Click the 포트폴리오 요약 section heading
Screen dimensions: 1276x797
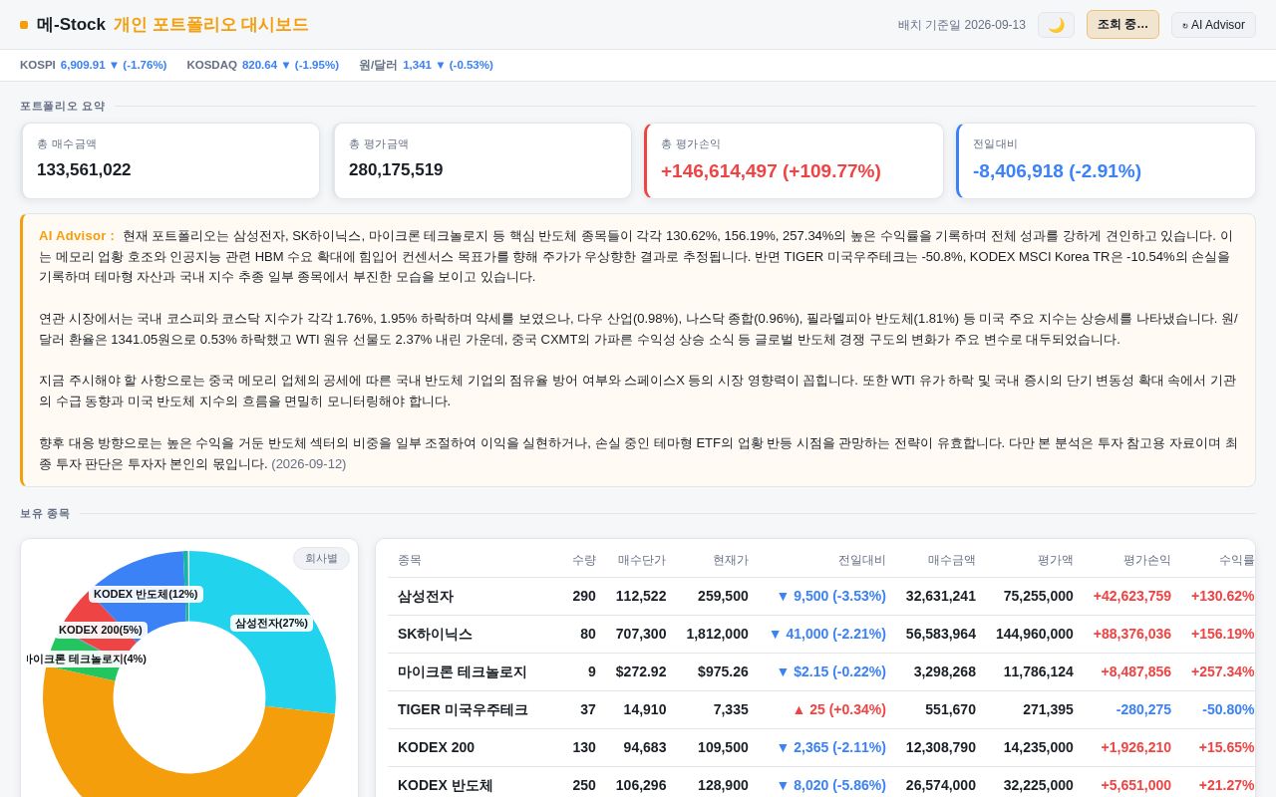coord(62,107)
